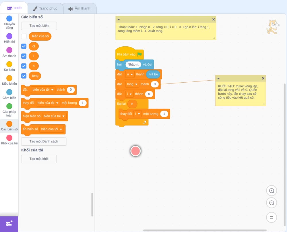Image resolution: width=287 pixels, height=232 pixels.
Task: Select the Hiển thị category circle
Action: (x=9, y=36)
